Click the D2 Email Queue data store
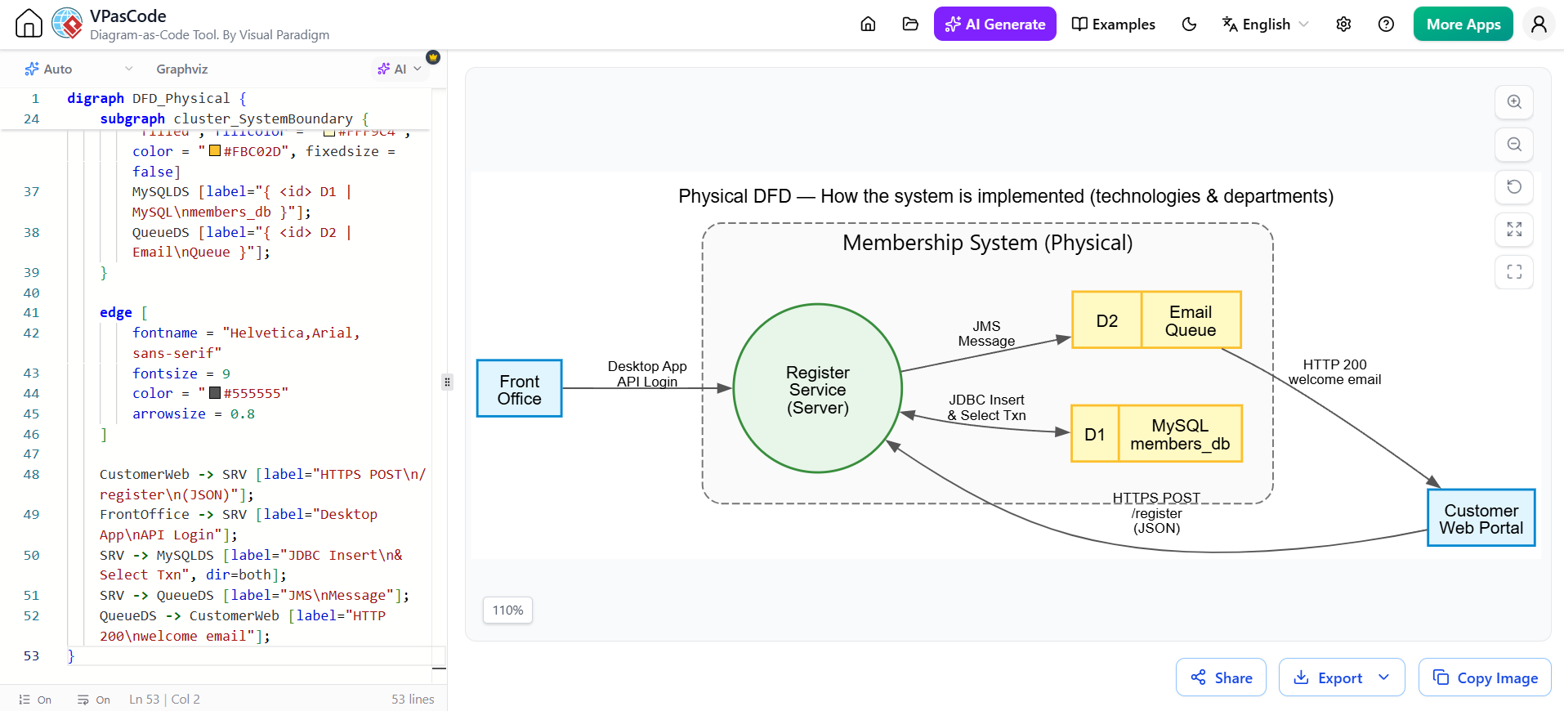The height and width of the screenshot is (711, 1564). 1156,320
